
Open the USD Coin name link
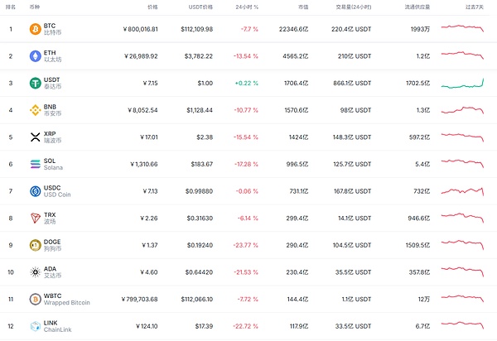57,195
